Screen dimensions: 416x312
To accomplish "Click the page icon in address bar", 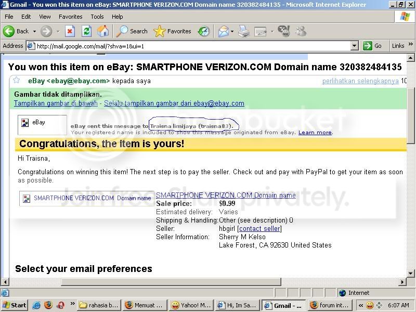I will [31, 46].
